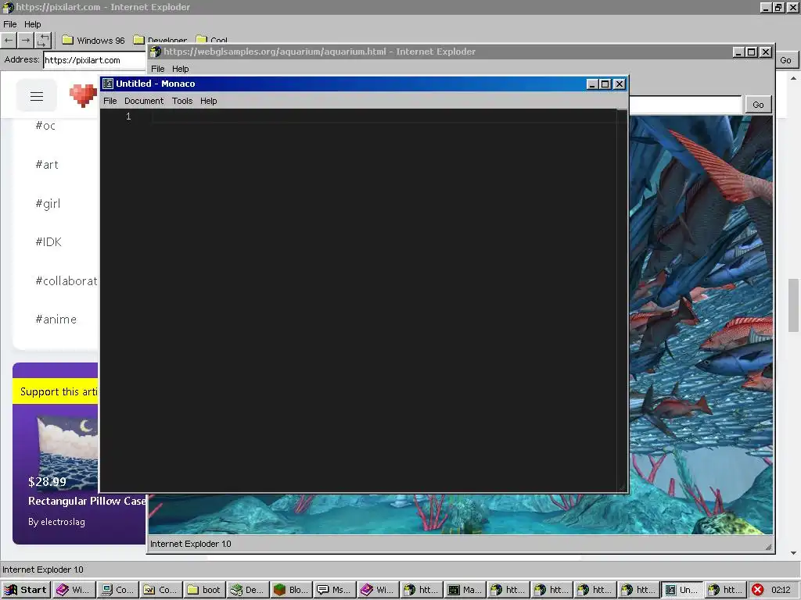Close the aquarium browser window
801x600 pixels.
coord(765,52)
